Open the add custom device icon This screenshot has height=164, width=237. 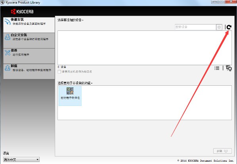click(229, 68)
